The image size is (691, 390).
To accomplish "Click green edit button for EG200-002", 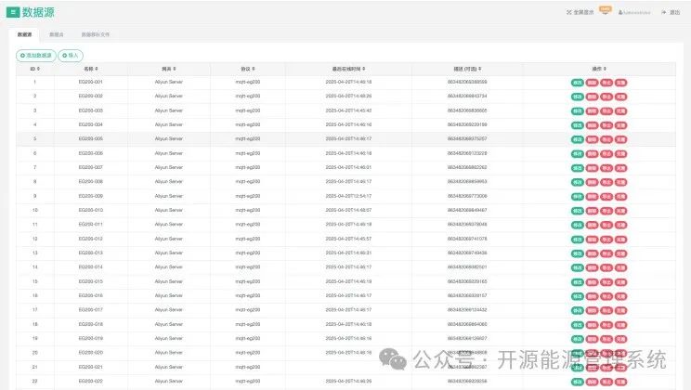I will (578, 97).
